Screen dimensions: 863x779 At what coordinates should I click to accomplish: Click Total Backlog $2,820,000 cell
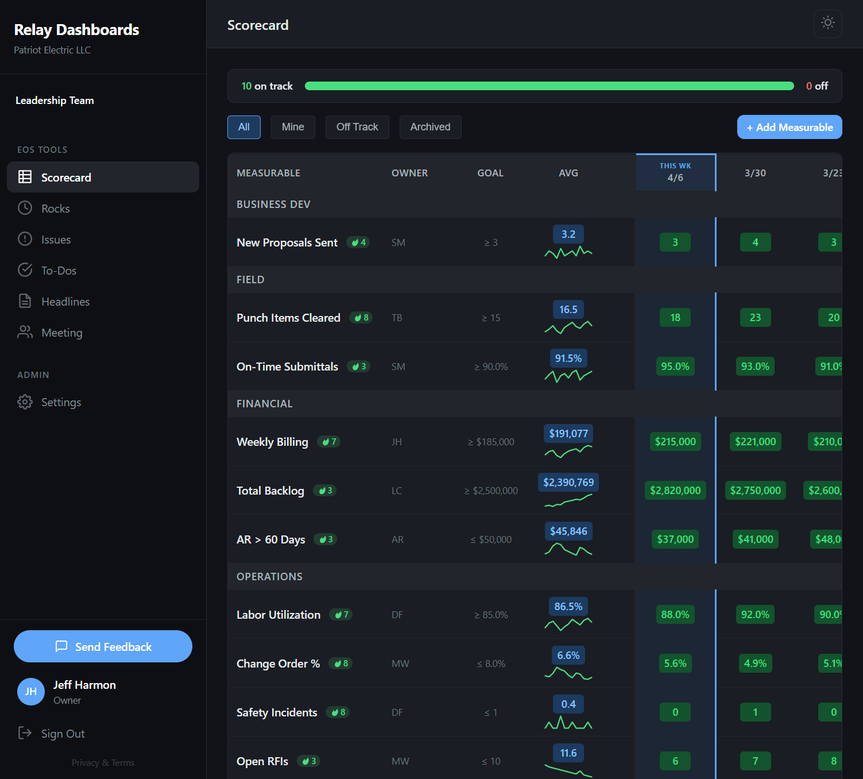tap(675, 491)
